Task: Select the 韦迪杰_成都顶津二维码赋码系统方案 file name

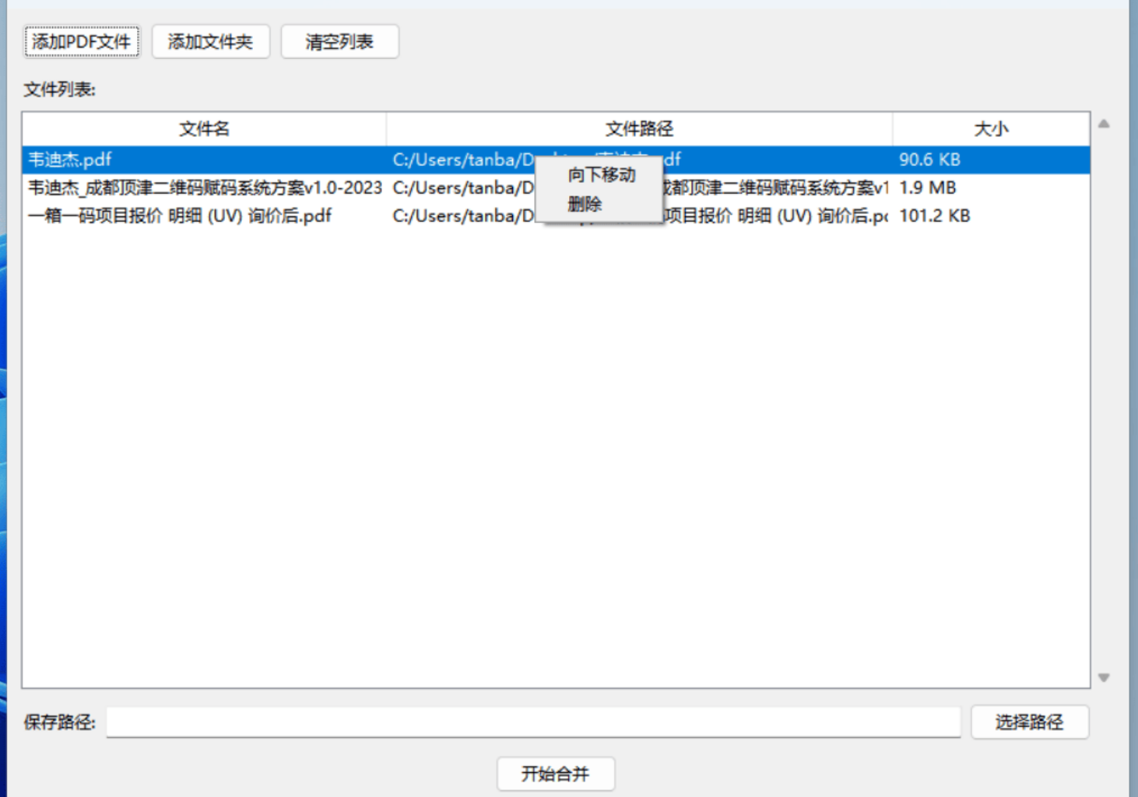Action: pos(205,188)
